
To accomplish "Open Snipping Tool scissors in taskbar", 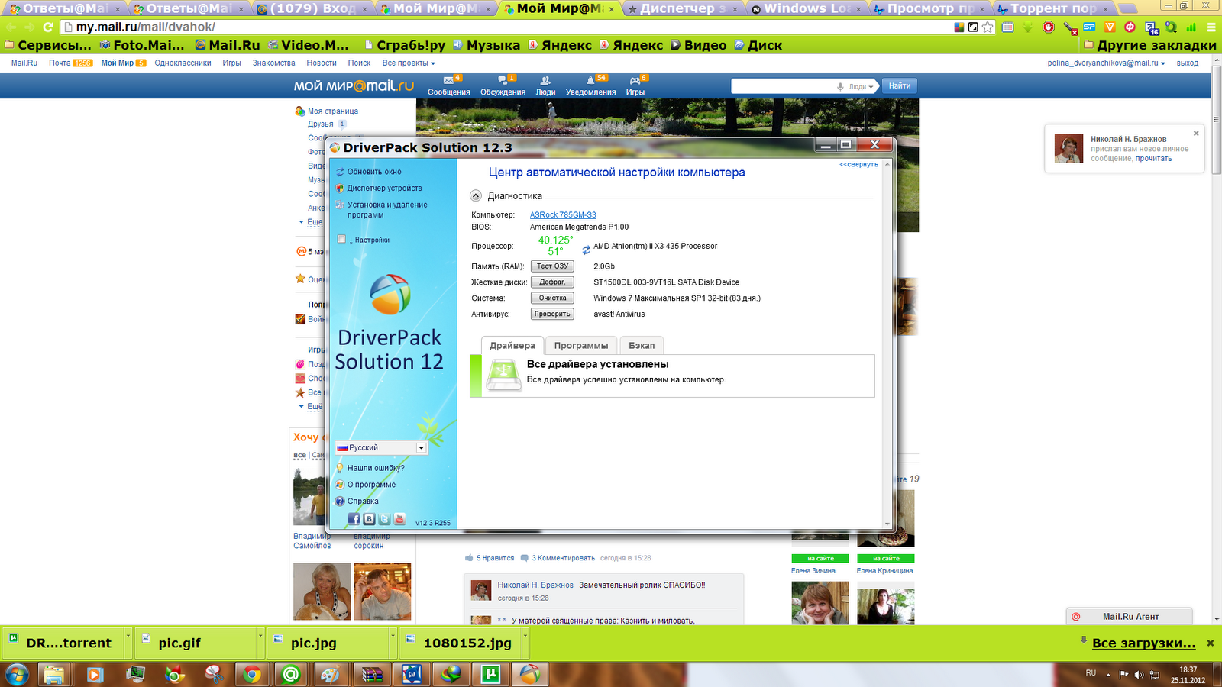I will point(215,674).
